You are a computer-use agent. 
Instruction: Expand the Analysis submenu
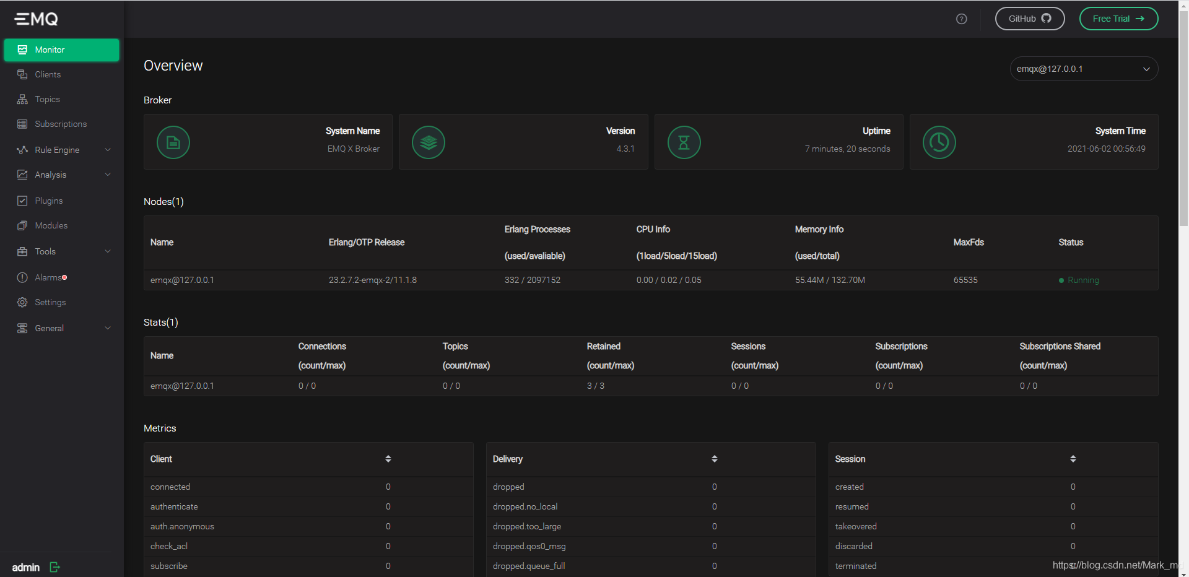pos(61,175)
